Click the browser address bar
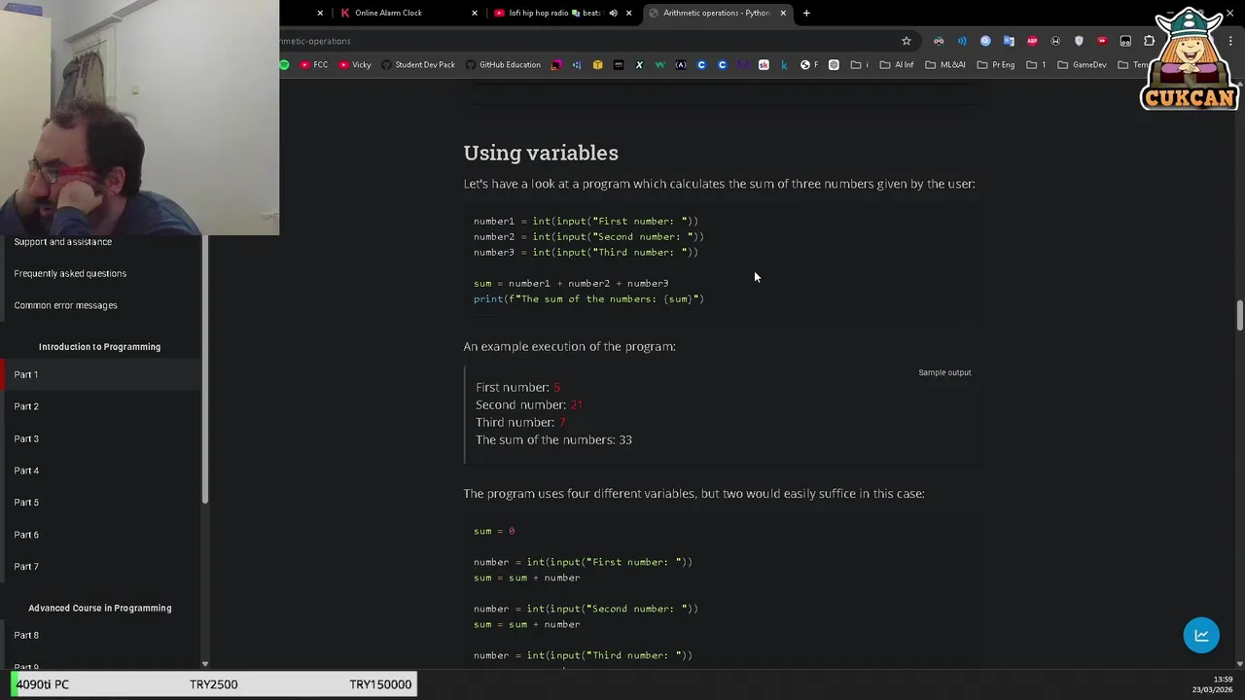1245x700 pixels. click(x=584, y=41)
